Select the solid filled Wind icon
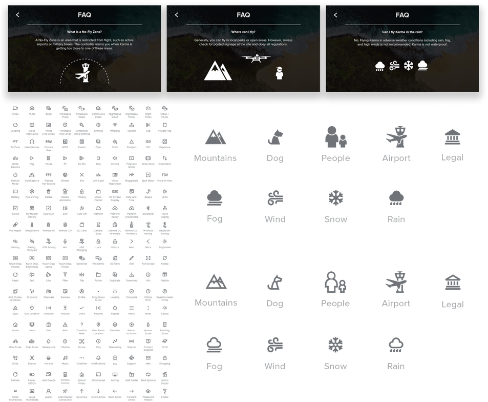Viewport: 488px width, 402px height. tap(275, 197)
